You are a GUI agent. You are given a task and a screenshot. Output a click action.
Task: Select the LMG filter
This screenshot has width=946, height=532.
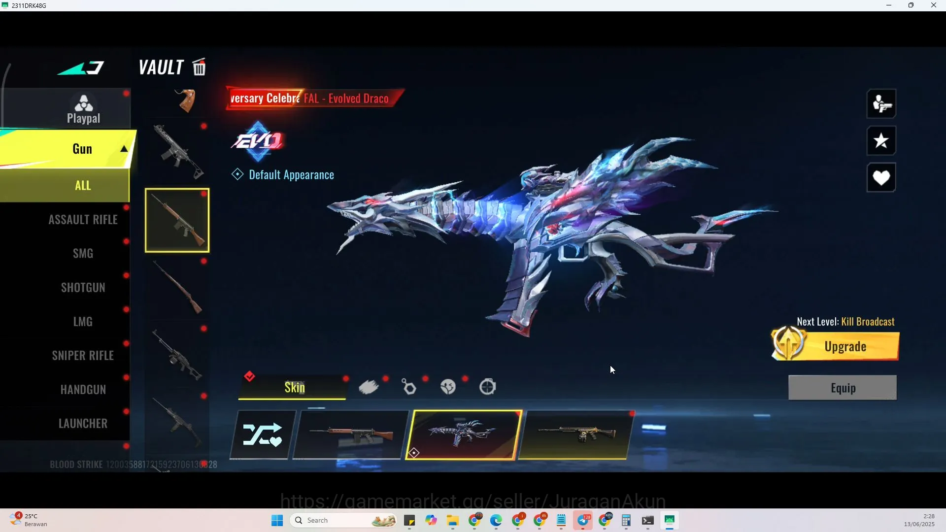pos(83,322)
